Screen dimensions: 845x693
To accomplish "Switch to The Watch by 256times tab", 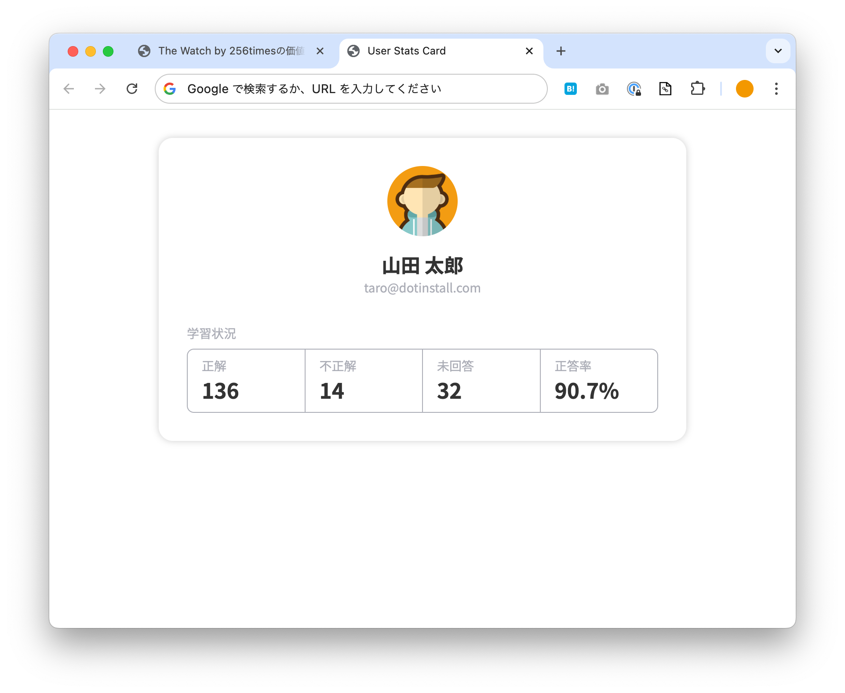I will tap(231, 51).
